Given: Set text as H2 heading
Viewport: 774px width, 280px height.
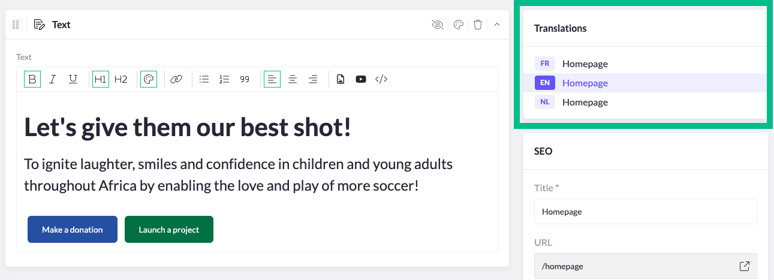Looking at the screenshot, I should click(x=121, y=79).
